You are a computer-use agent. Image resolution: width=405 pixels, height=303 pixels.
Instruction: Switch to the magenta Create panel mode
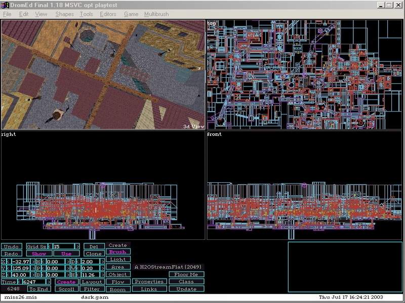pyautogui.click(x=66, y=282)
